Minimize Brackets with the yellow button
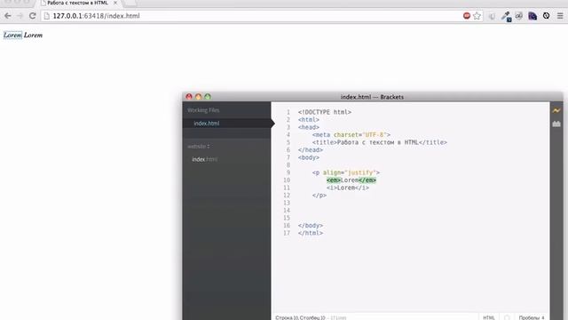Screen dimensions: 568x320 [199, 97]
